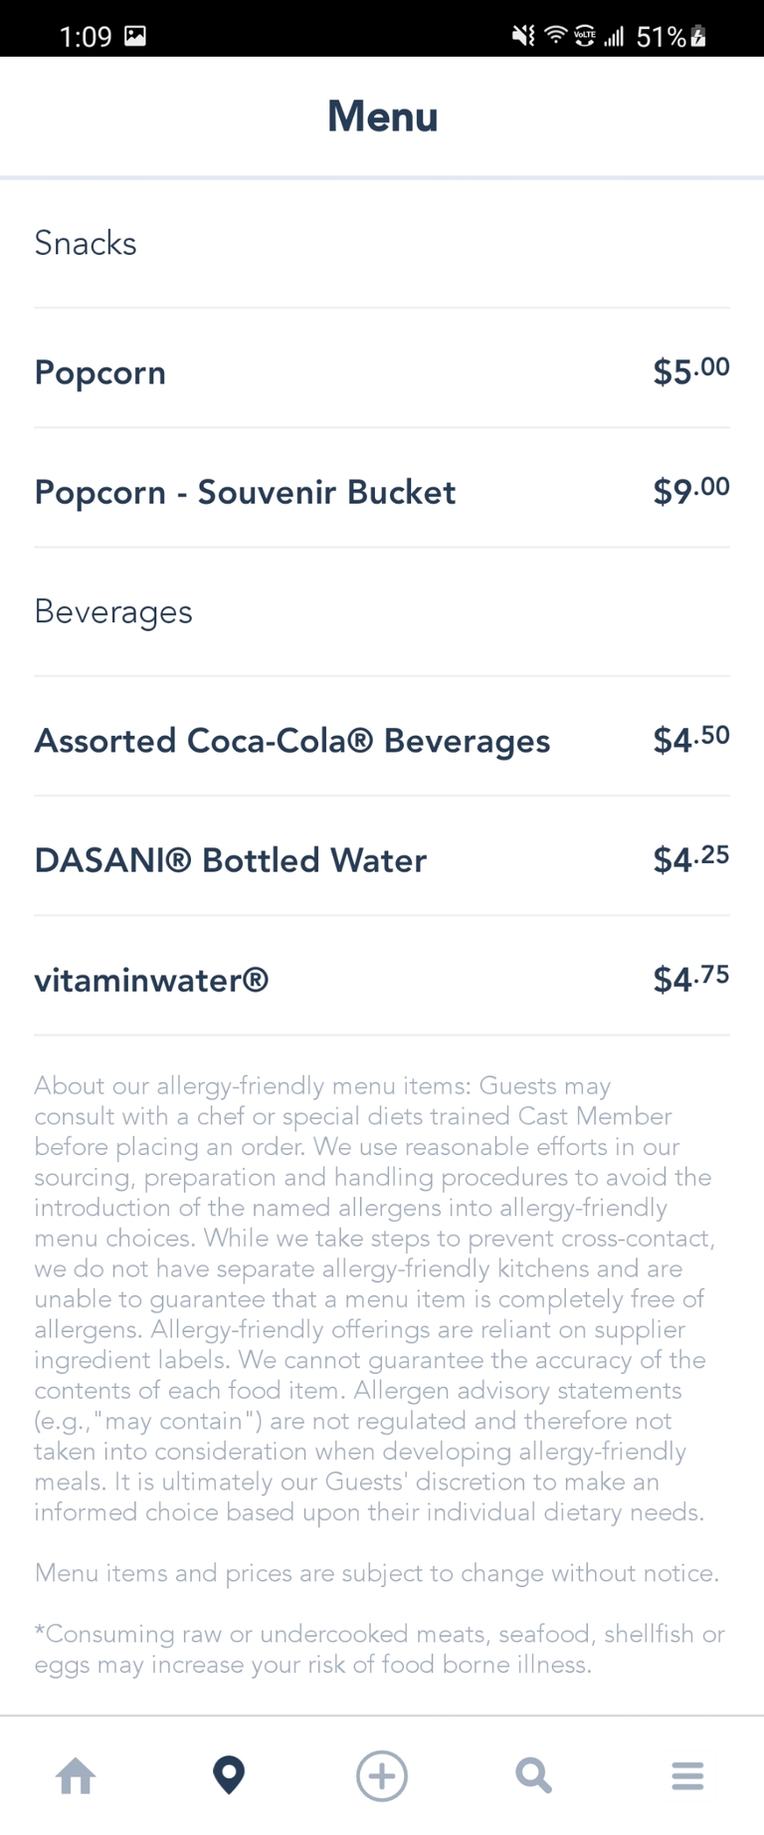Tap the Beverages section header
This screenshot has height=1835, width=764.
(x=113, y=611)
